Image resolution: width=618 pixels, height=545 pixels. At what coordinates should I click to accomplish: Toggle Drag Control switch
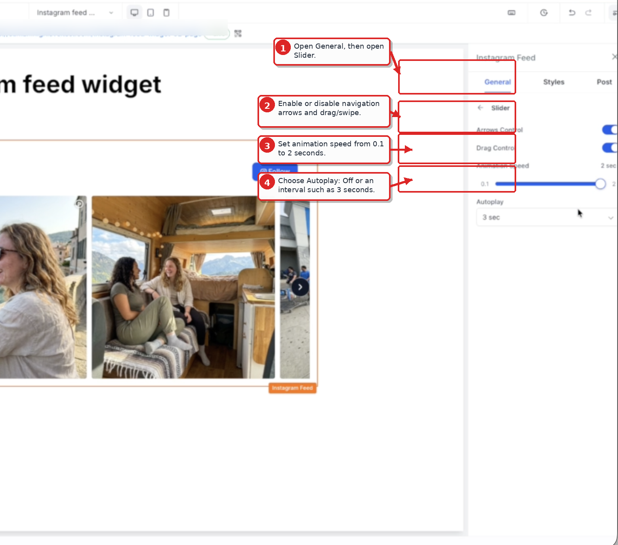click(610, 148)
